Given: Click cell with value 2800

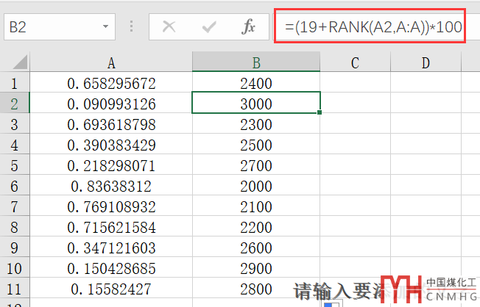Looking at the screenshot, I should (256, 288).
